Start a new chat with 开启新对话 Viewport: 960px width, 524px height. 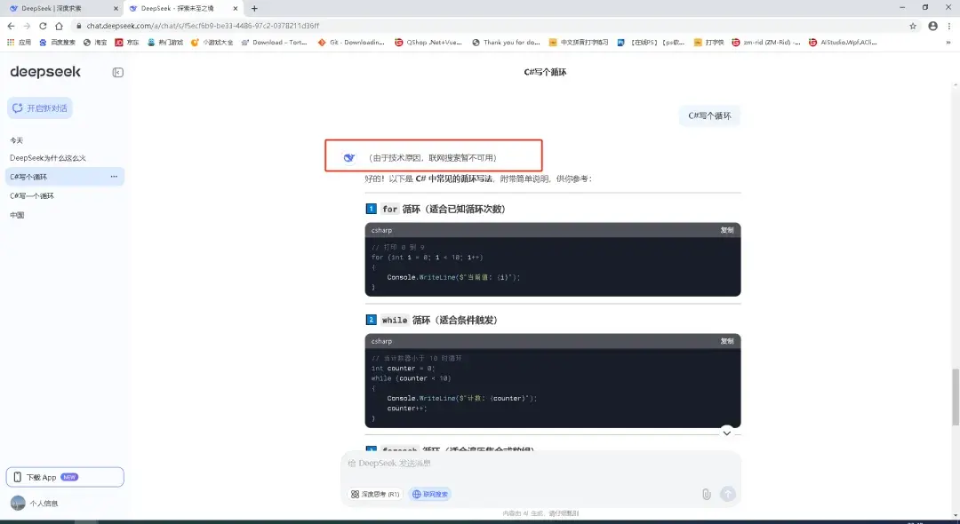coord(40,108)
